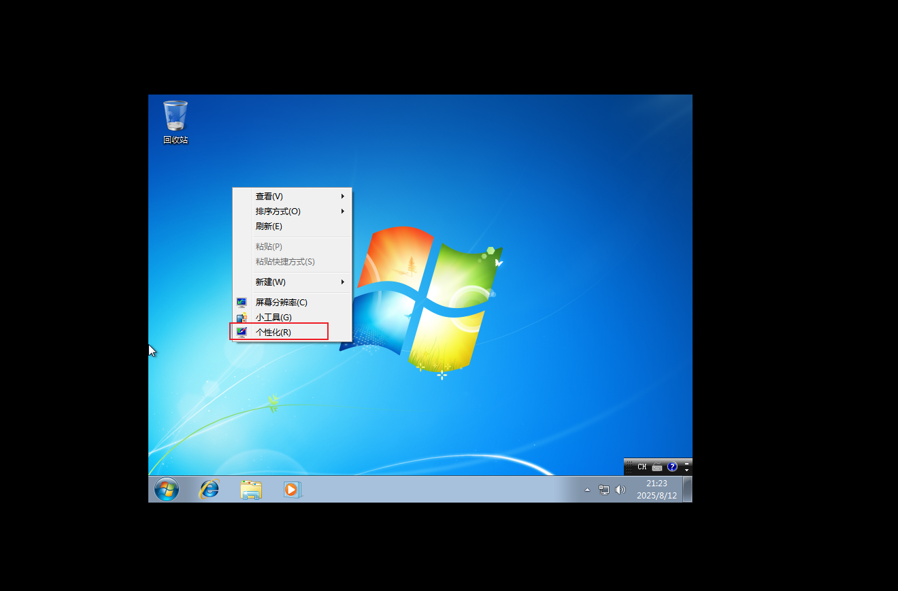Minimize the language bar

click(x=686, y=463)
